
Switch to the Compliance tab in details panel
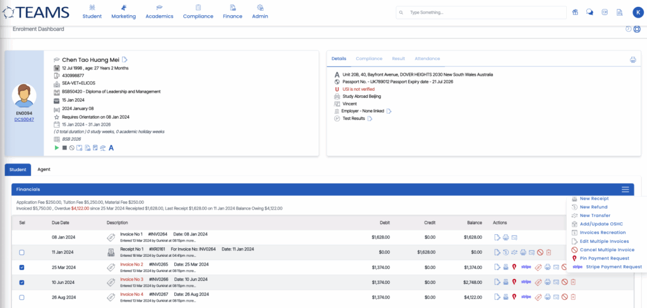368,59
